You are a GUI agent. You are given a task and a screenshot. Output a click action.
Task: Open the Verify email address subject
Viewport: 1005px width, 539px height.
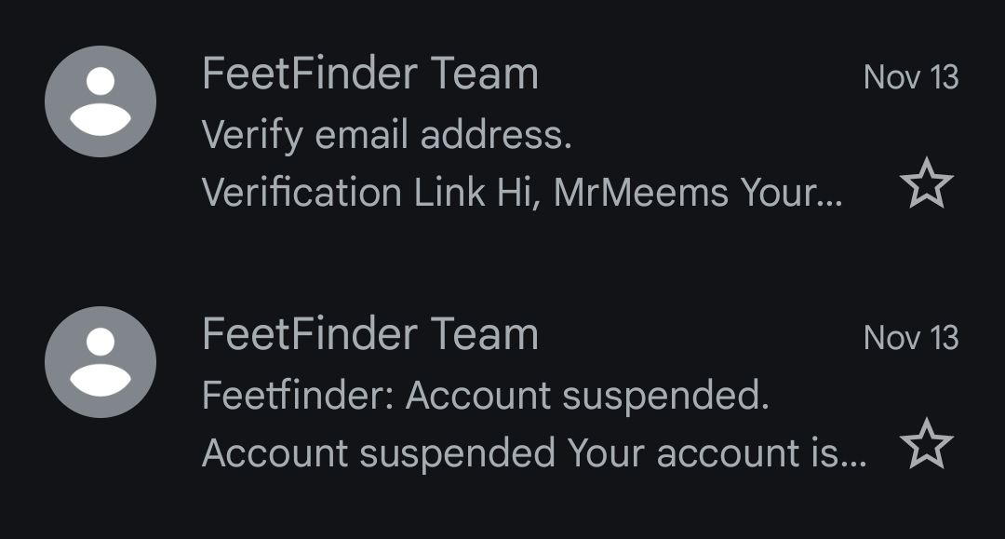[386, 136]
